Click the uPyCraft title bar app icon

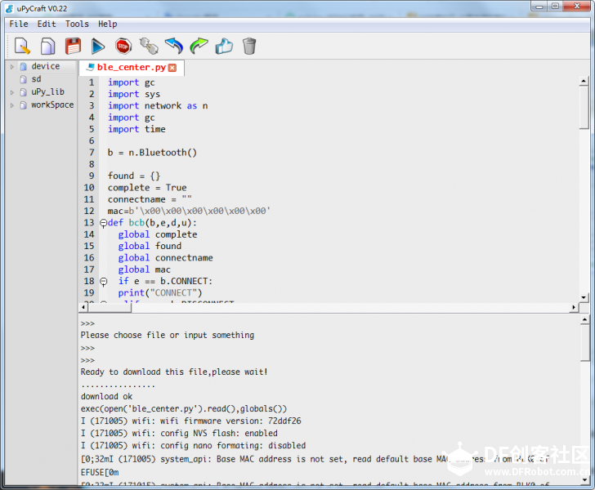[10, 8]
